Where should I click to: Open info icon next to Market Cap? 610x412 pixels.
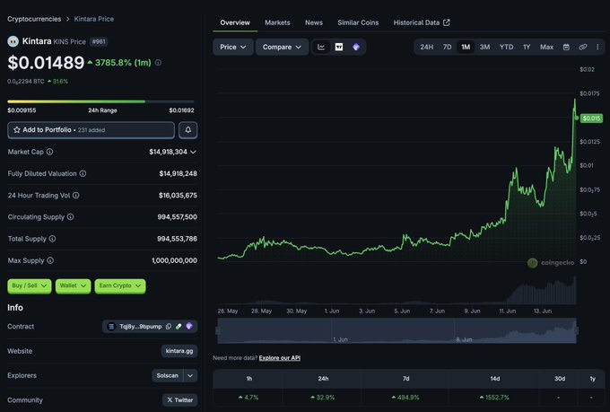tap(50, 152)
